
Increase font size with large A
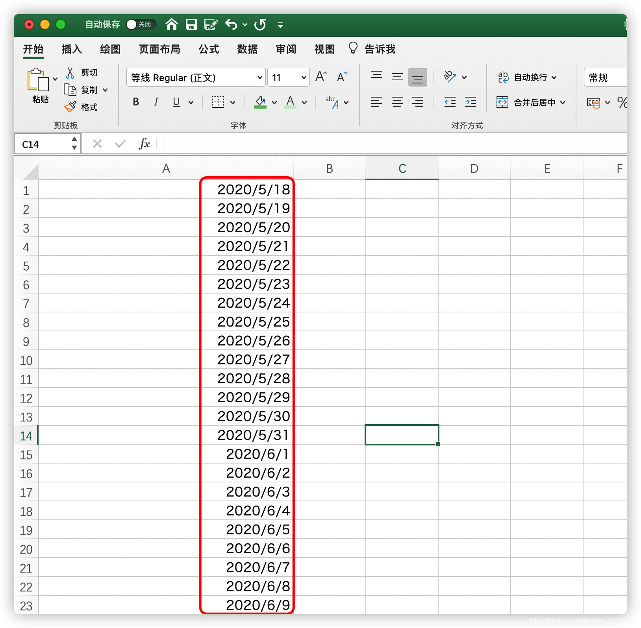coord(321,76)
